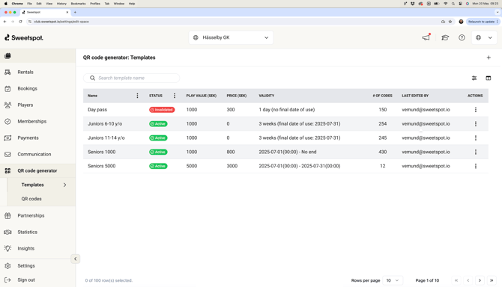This screenshot has height=287, width=502.
Task: Open actions menu for Juniors 6-10 y/o
Action: tap(476, 124)
